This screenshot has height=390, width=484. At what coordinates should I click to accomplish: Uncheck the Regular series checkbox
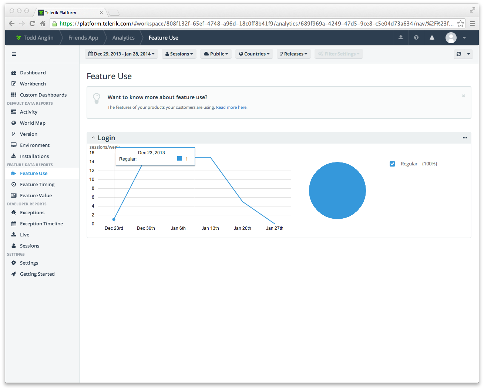[392, 164]
